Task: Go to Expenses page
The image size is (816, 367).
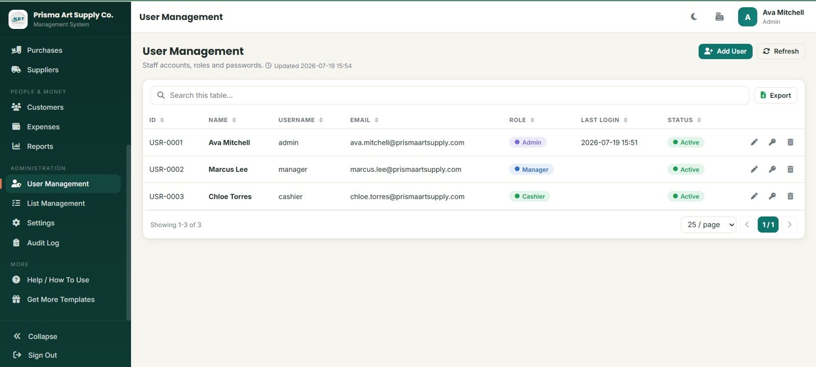Action: pyautogui.click(x=63, y=126)
